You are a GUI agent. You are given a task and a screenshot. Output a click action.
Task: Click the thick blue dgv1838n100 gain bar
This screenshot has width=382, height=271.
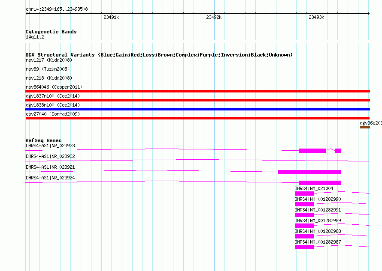click(x=197, y=109)
